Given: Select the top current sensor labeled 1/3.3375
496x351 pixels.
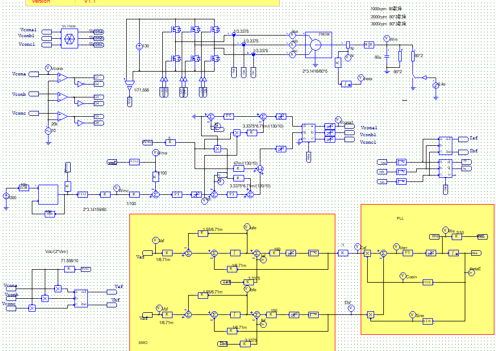Looking at the screenshot, I should click(x=234, y=35).
